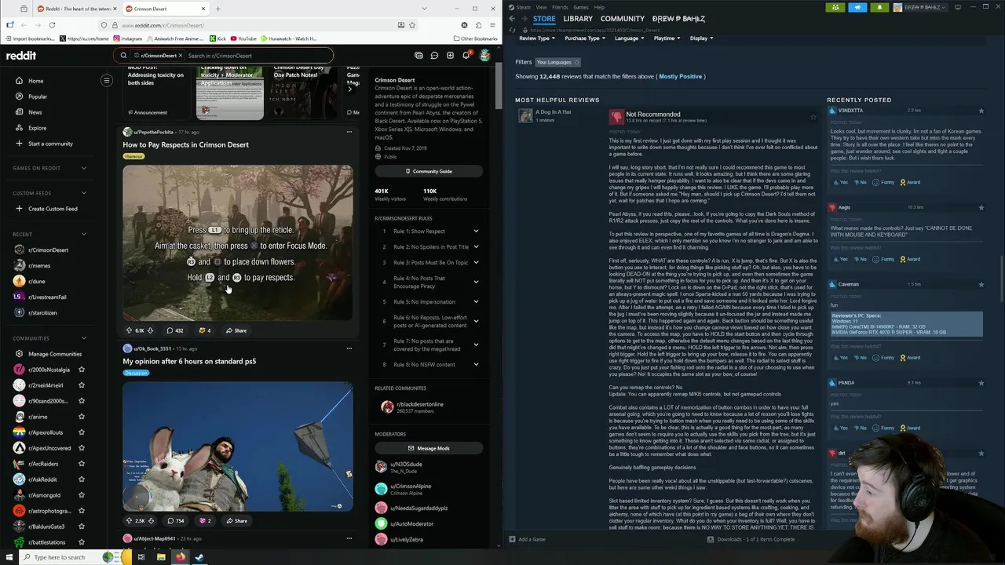Favorite r/AskReddit with star
The height and width of the screenshot is (565, 1005).
pyautogui.click(x=82, y=479)
